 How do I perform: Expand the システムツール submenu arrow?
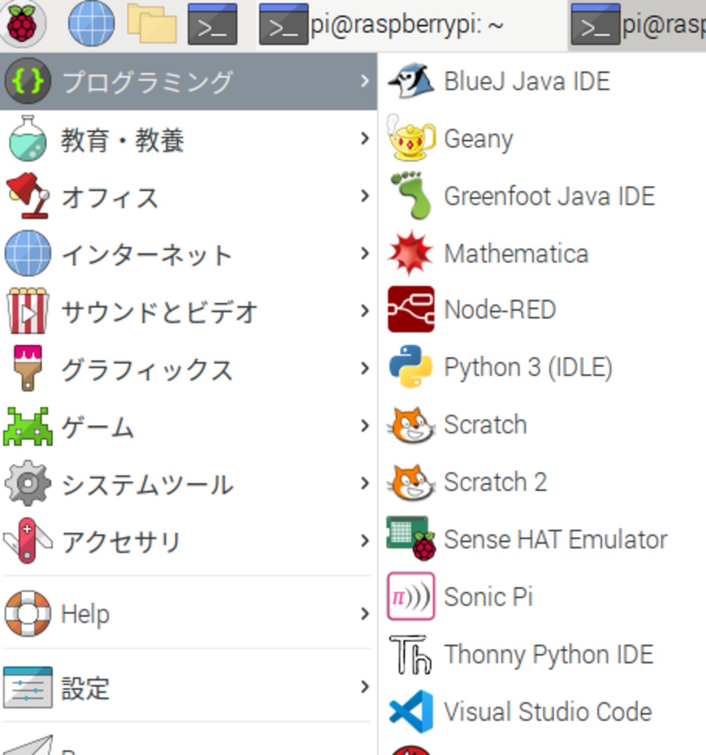364,483
